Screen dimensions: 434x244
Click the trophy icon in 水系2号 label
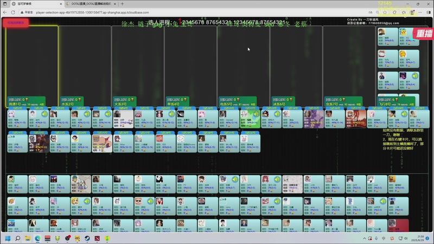[80, 99]
